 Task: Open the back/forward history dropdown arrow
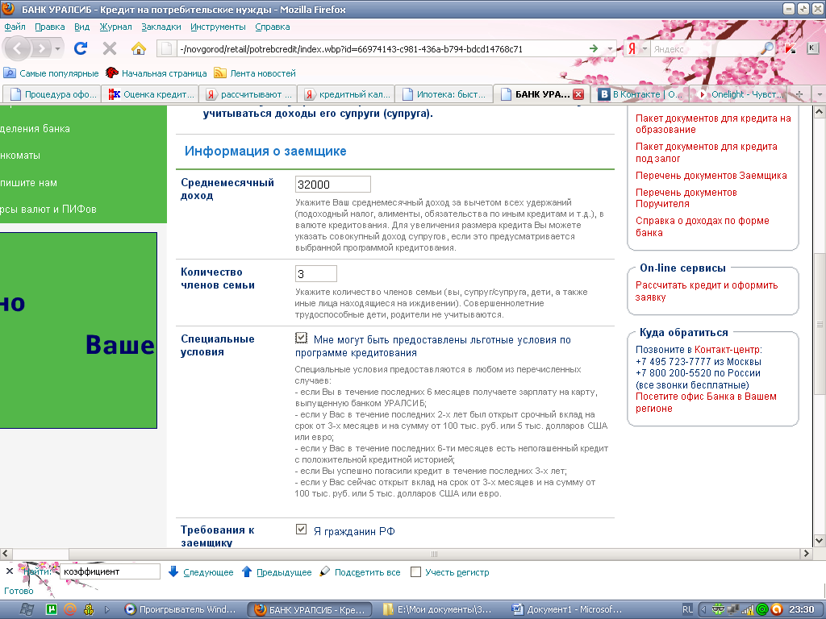(x=57, y=49)
